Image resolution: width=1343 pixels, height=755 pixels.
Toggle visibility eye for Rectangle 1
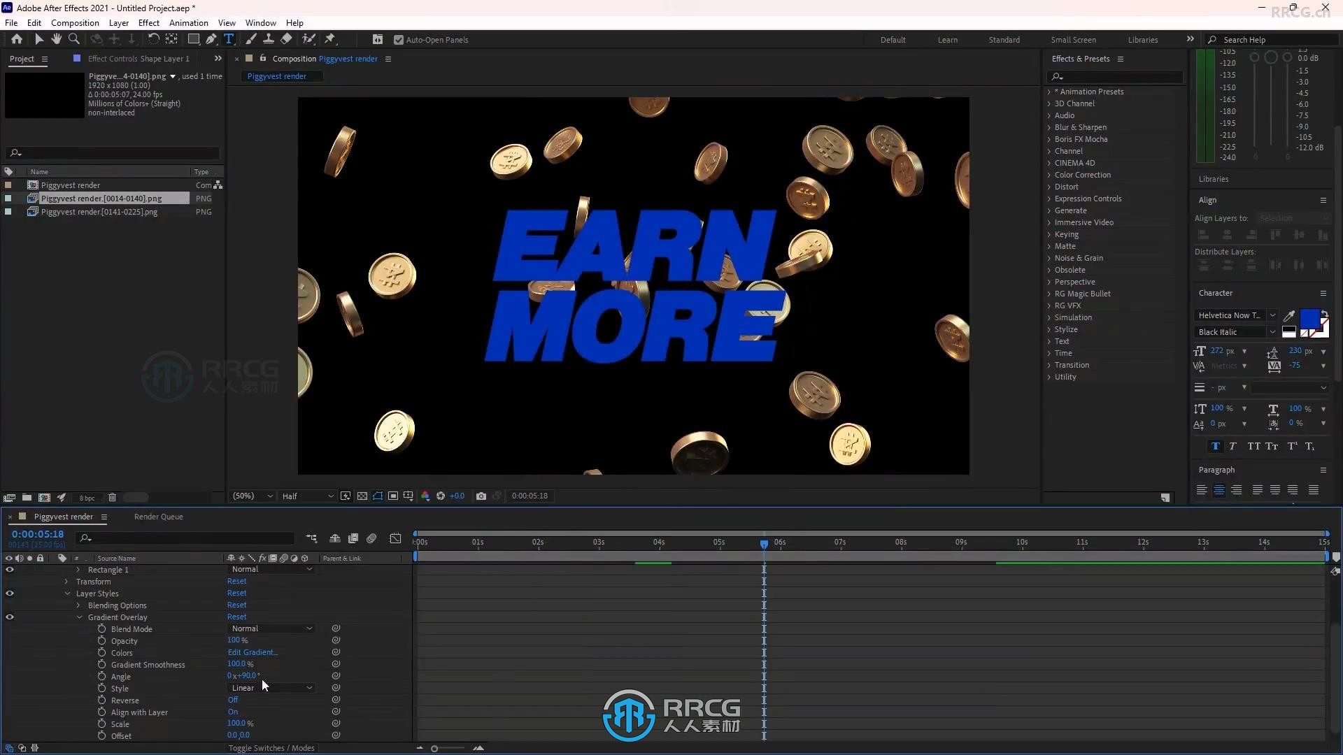10,570
